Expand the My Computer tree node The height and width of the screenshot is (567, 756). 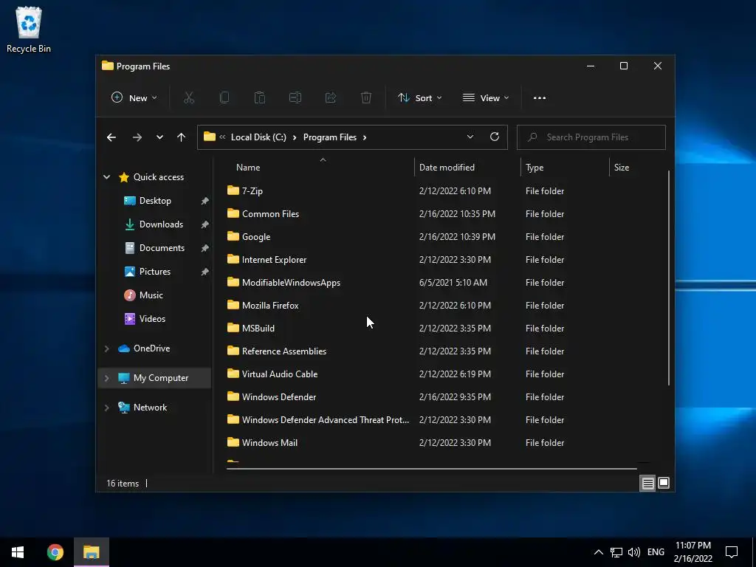pos(106,377)
